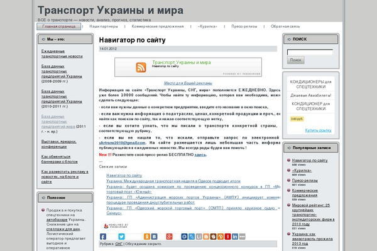Click СНГ rubric link
The width and height of the screenshot is (377, 251).
coord(119,244)
